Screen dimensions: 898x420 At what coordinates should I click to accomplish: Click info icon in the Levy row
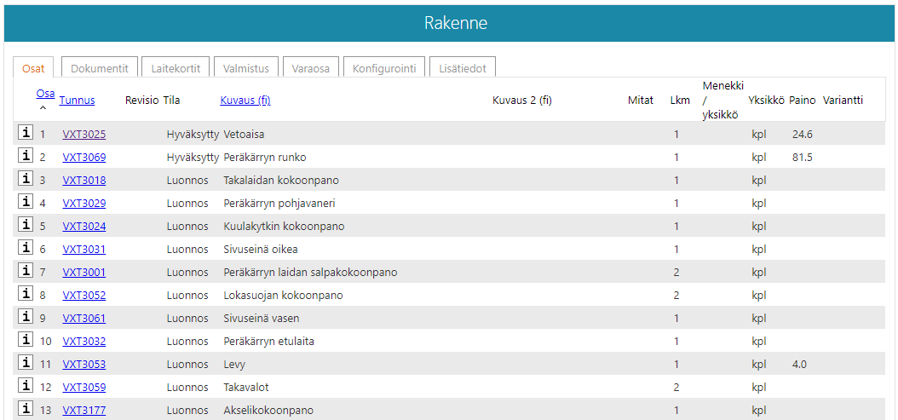(x=26, y=363)
